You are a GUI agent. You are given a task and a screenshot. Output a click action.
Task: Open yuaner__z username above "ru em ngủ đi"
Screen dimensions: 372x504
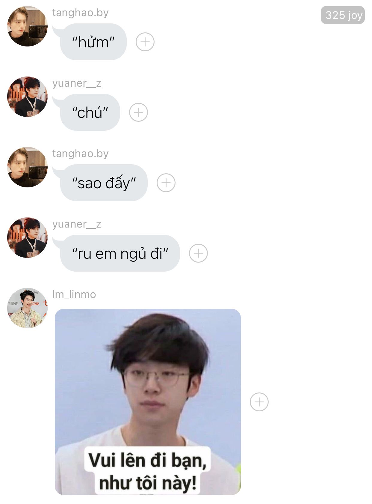[77, 224]
